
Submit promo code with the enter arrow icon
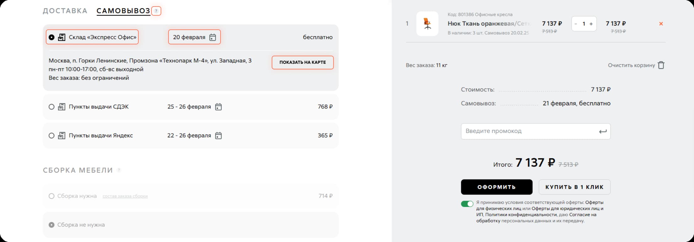[603, 132]
